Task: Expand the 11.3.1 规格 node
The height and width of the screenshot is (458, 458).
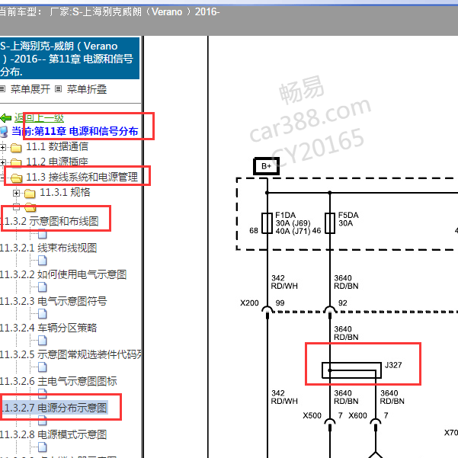Action: 16,193
